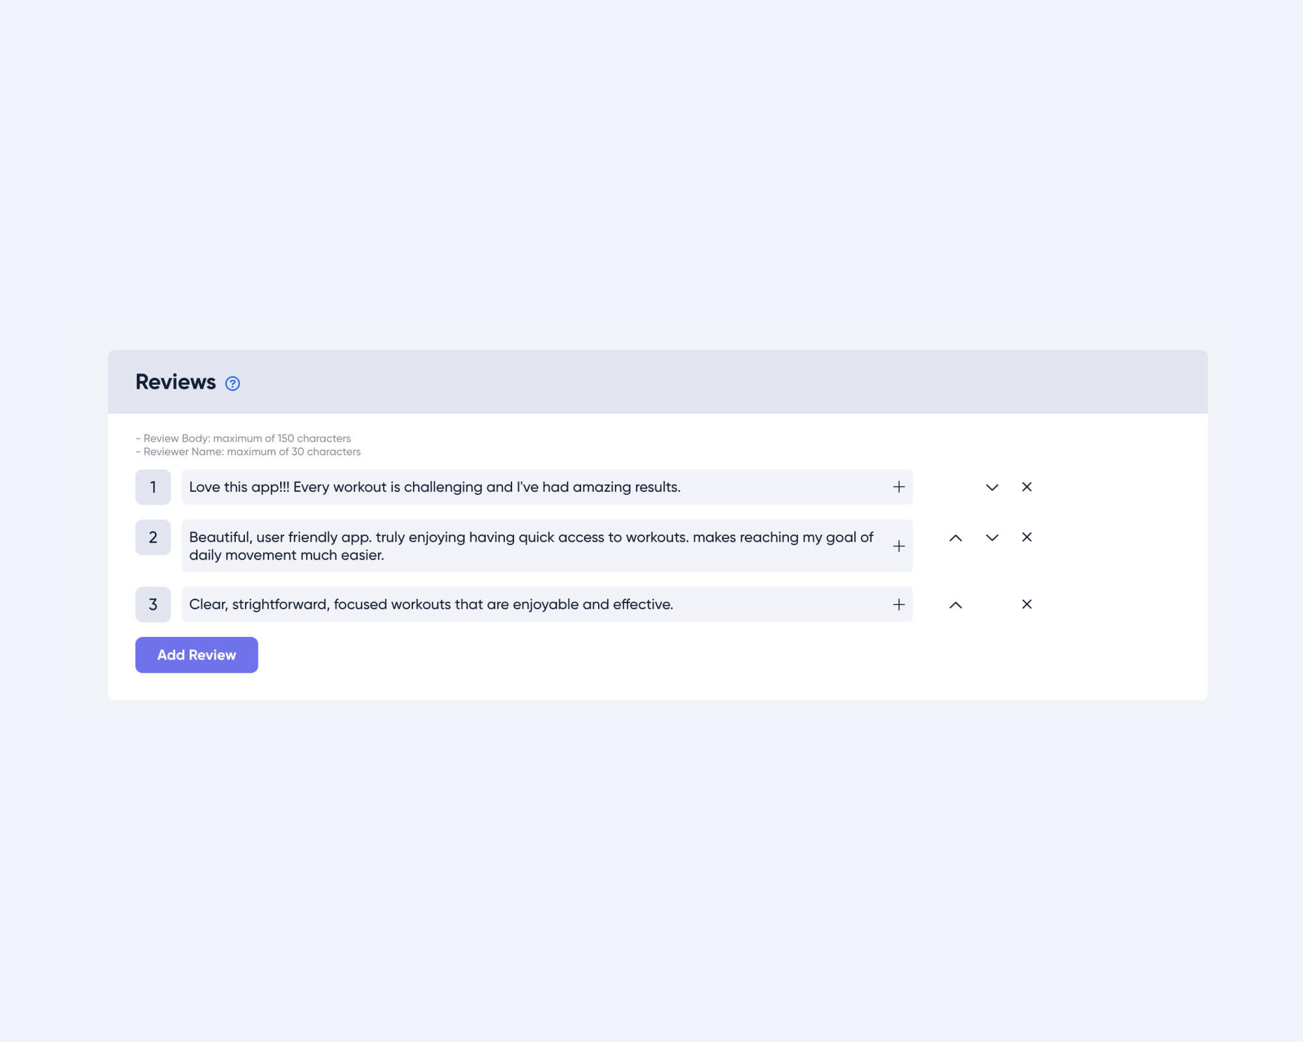Move review 3 up with chevron
Viewport: 1303px width, 1042px height.
tap(956, 605)
